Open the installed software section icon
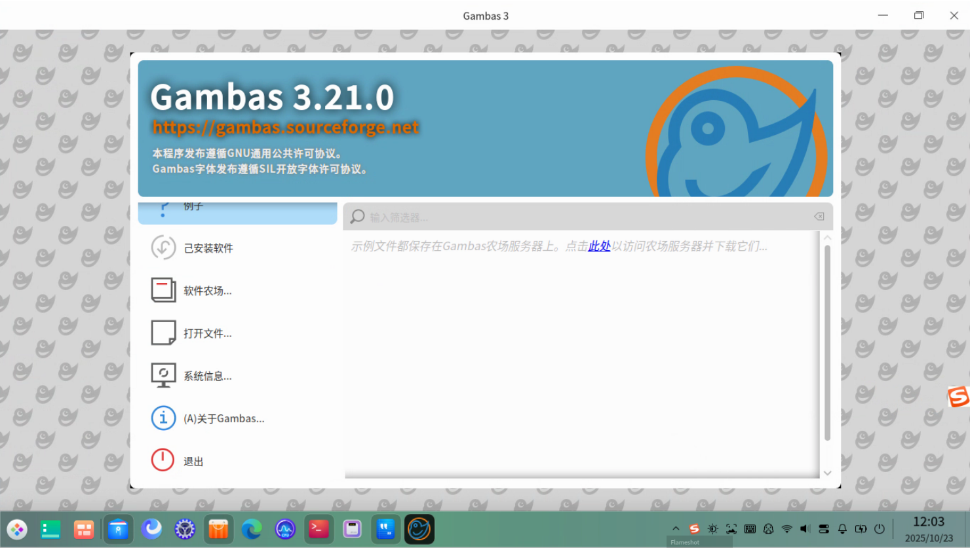Screen dimensions: 970x548 click(x=163, y=247)
